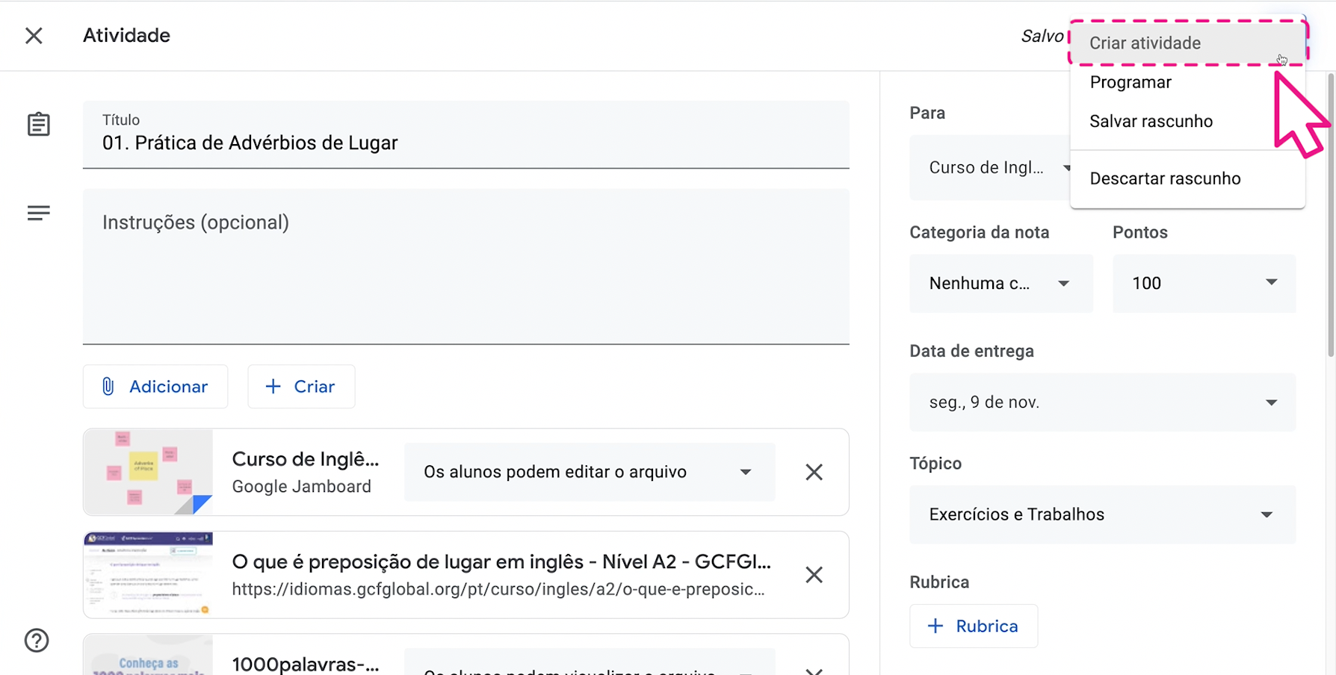Click the Adicionar button
The width and height of the screenshot is (1336, 675).
[x=155, y=386]
